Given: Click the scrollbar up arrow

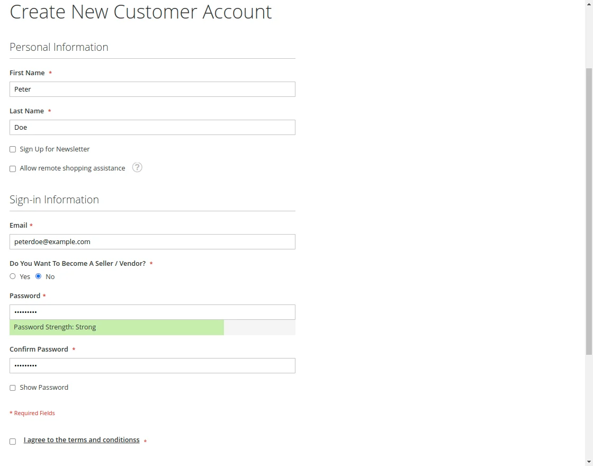Looking at the screenshot, I should click(x=588, y=4).
